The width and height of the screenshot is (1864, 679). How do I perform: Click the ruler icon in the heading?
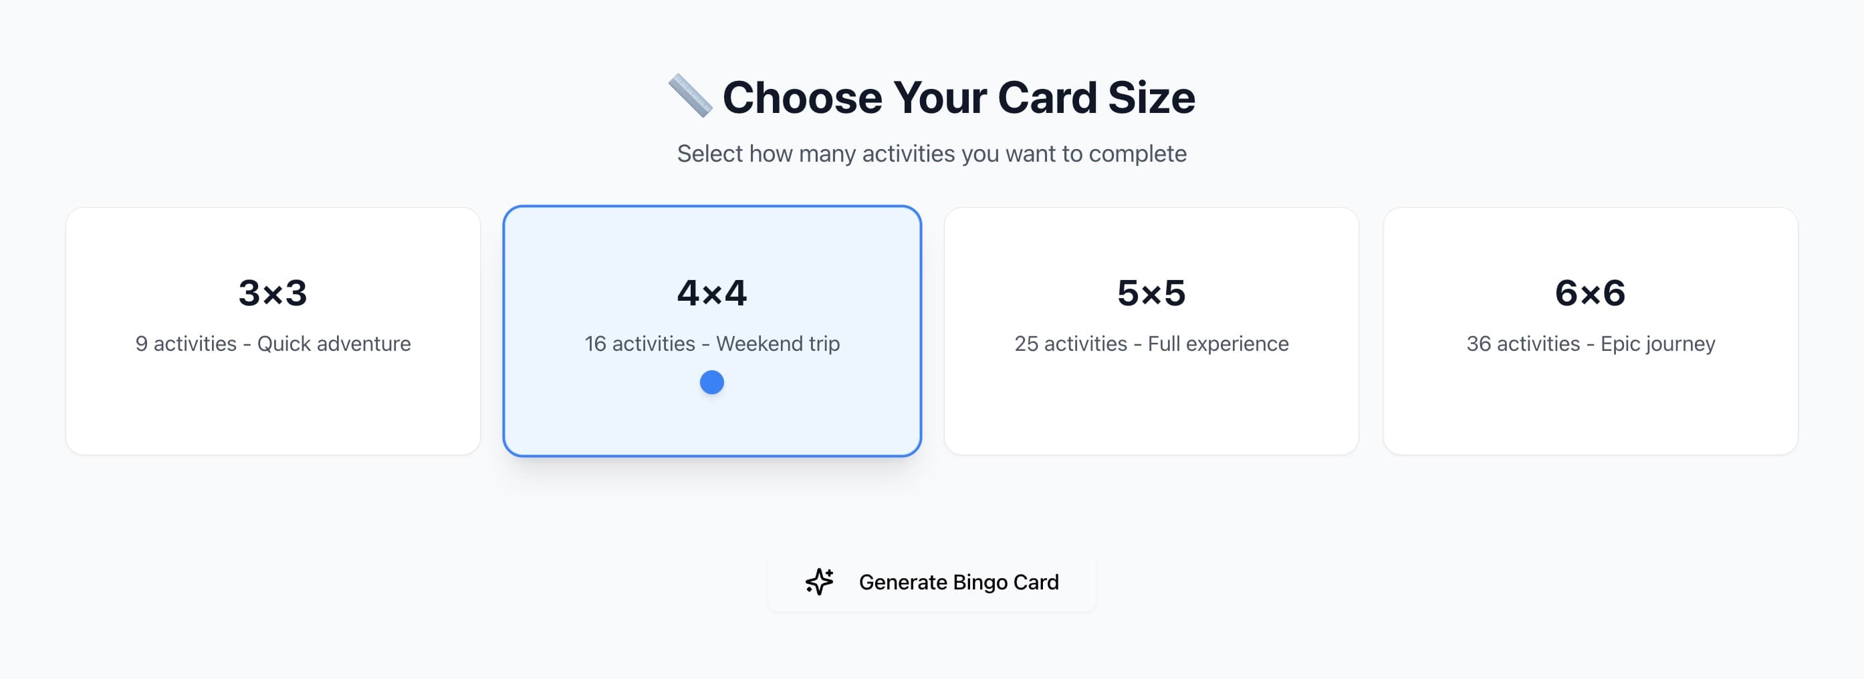pyautogui.click(x=693, y=96)
